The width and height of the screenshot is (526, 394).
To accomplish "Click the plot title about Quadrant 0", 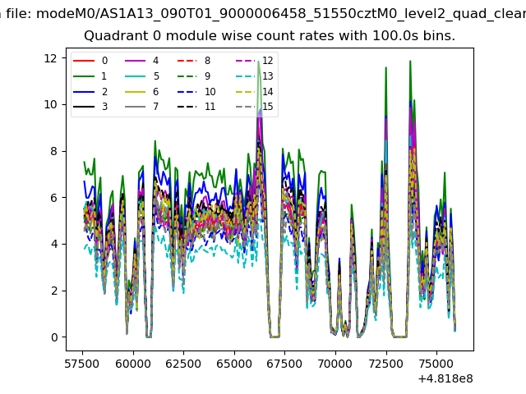I will point(270,36).
